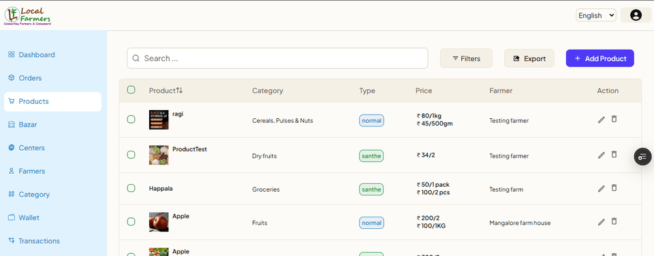The width and height of the screenshot is (654, 256).
Task: Open Category in sidebar menu
Action: (x=52, y=194)
